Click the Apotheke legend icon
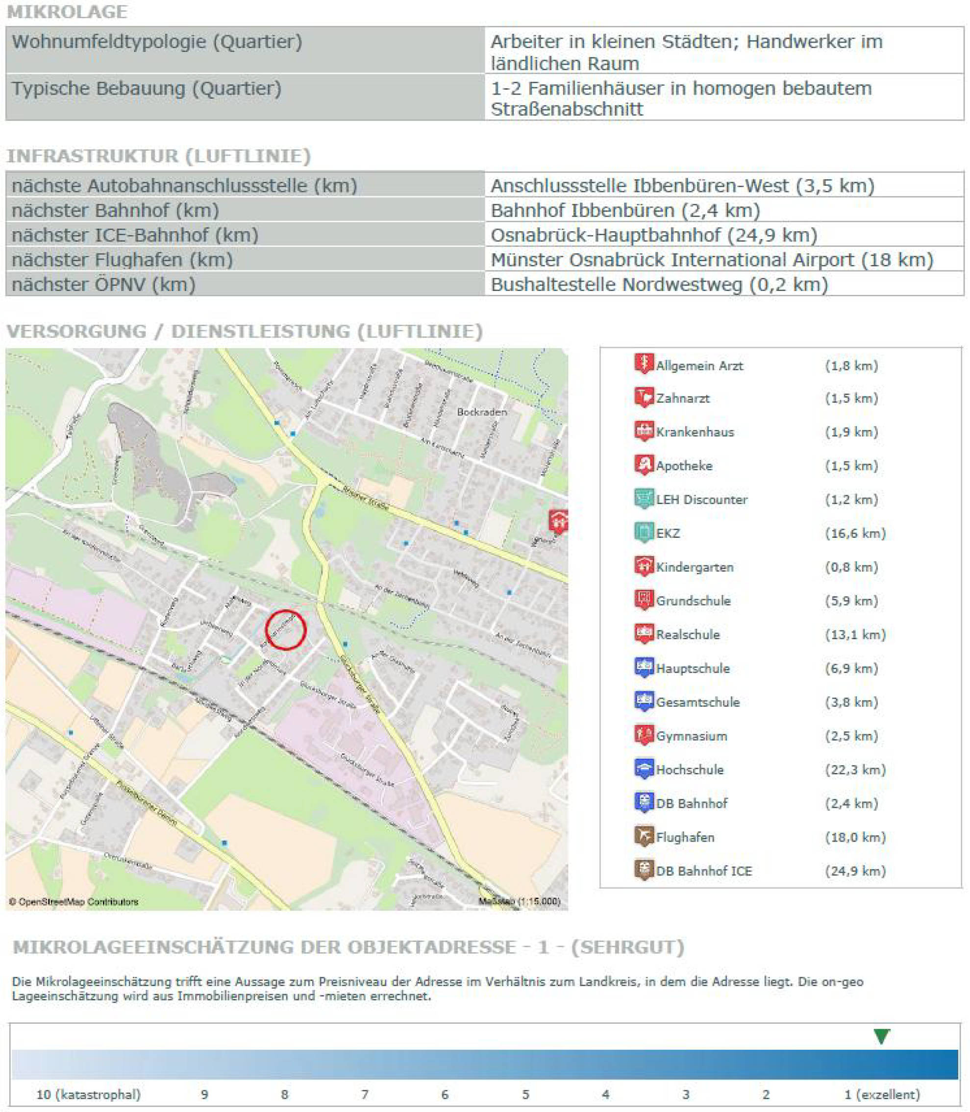This screenshot has width=970, height=1112. [644, 465]
